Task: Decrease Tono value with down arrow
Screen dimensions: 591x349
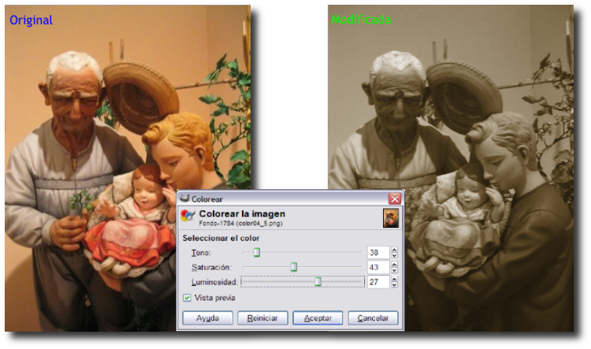Action: [394, 256]
